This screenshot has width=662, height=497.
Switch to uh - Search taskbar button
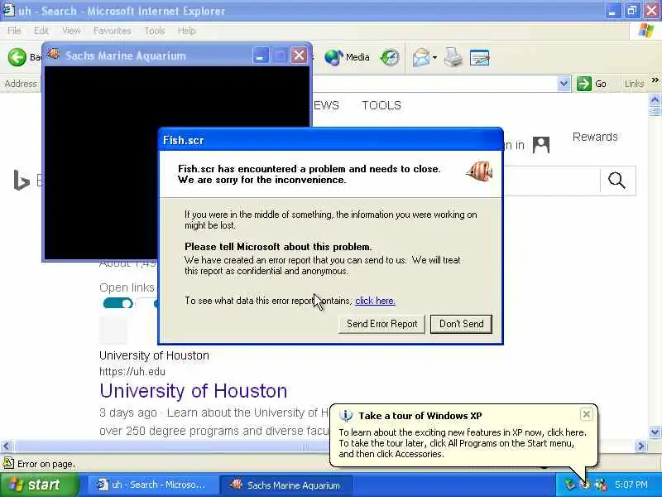coord(153,485)
